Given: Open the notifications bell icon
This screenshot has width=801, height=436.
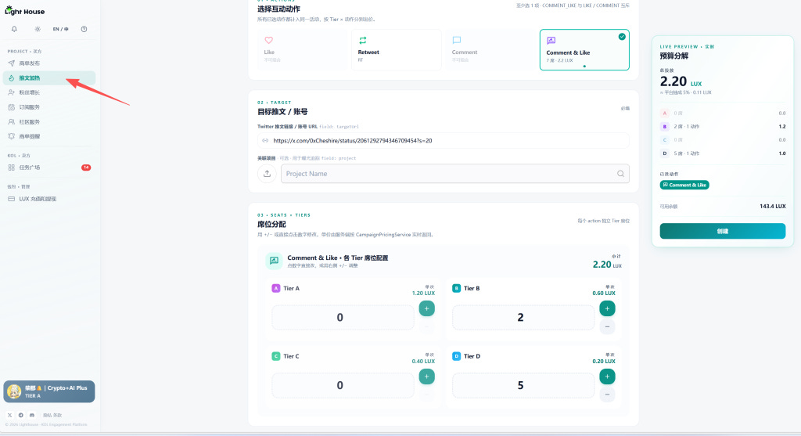Looking at the screenshot, I should click(x=14, y=29).
